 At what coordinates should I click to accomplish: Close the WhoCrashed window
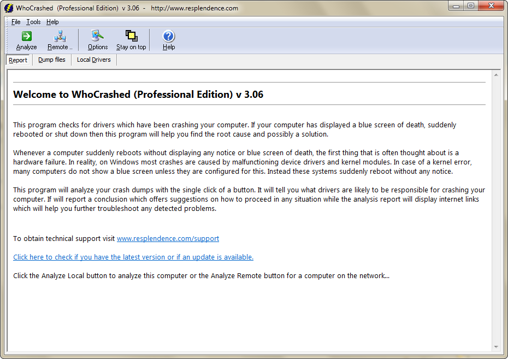tap(491, 6)
